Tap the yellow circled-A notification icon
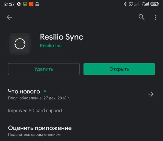163x141 pixels. click(x=25, y=4)
